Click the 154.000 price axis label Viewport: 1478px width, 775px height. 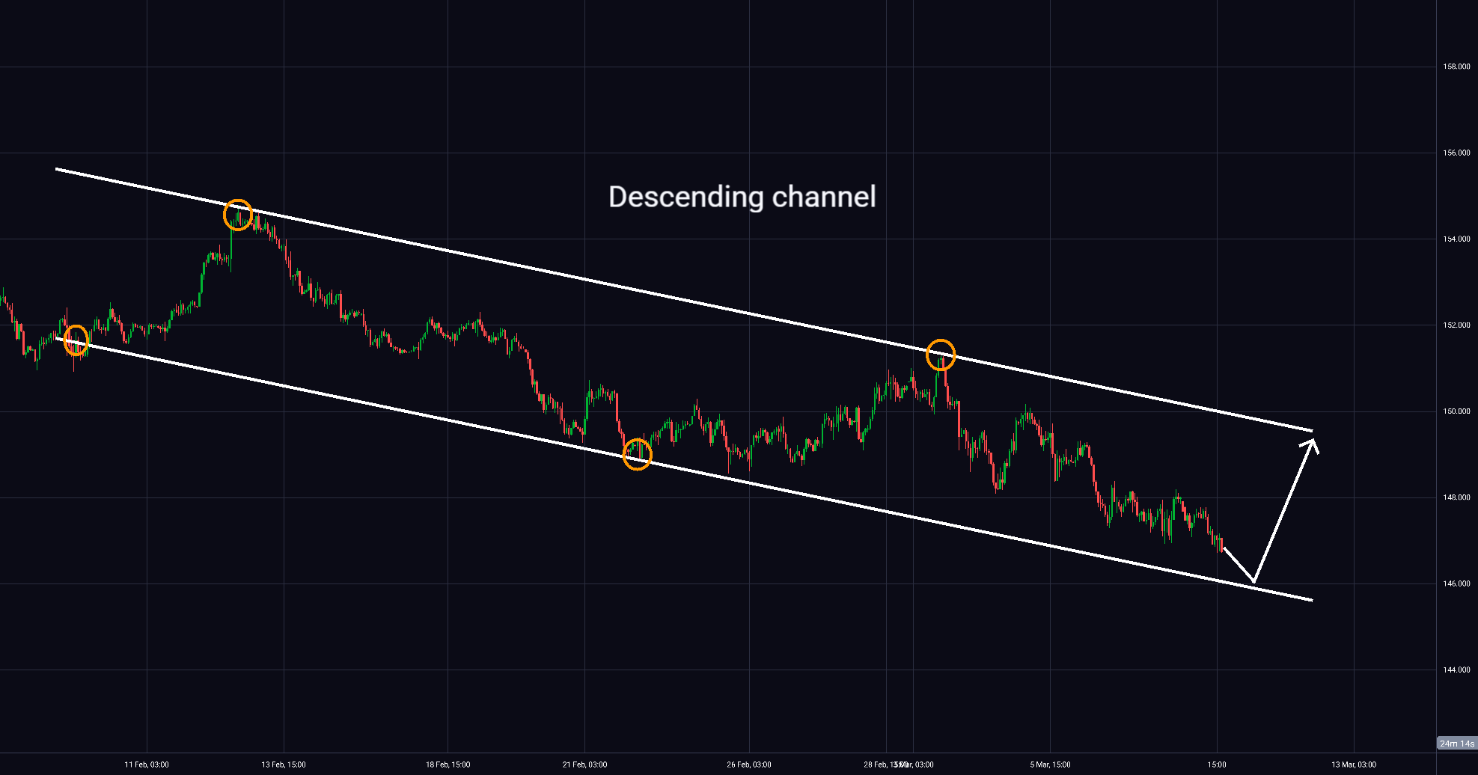(1456, 239)
